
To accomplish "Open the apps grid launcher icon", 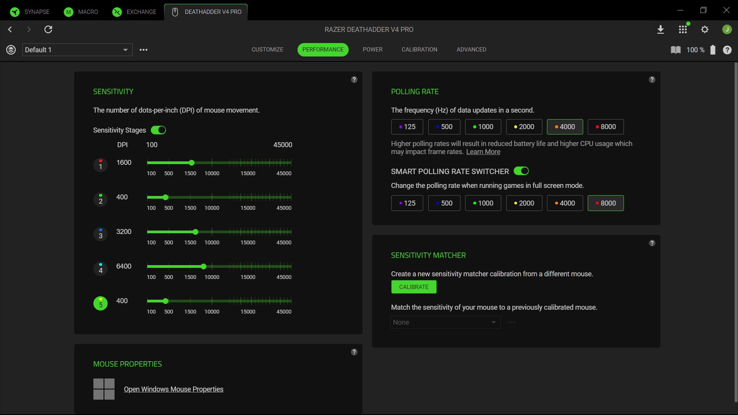I will [x=683, y=30].
